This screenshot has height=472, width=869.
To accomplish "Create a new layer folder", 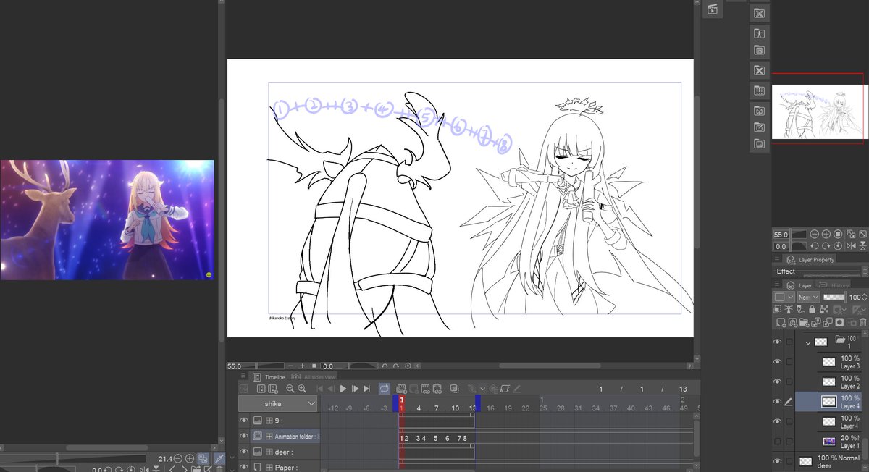I will [x=805, y=323].
